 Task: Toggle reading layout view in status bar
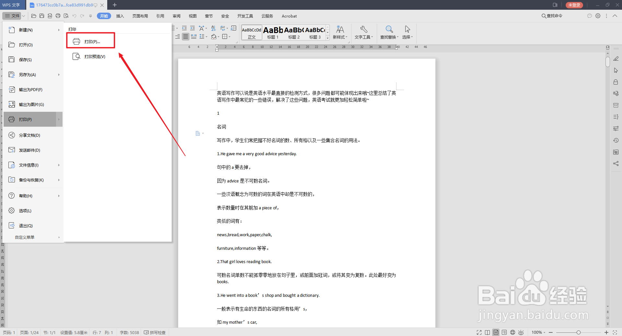[x=488, y=332]
